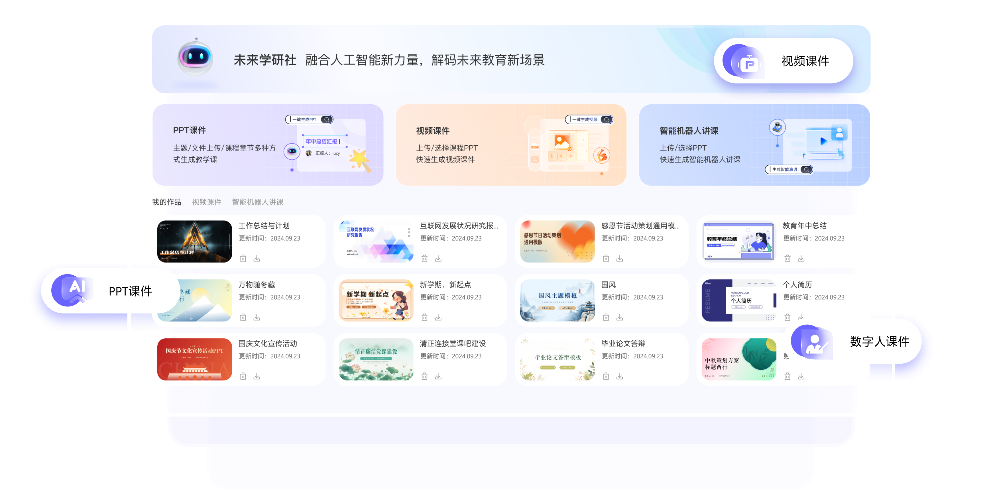Download the 国庆文化宣传活动 PPT
991x490 pixels.
pos(257,376)
